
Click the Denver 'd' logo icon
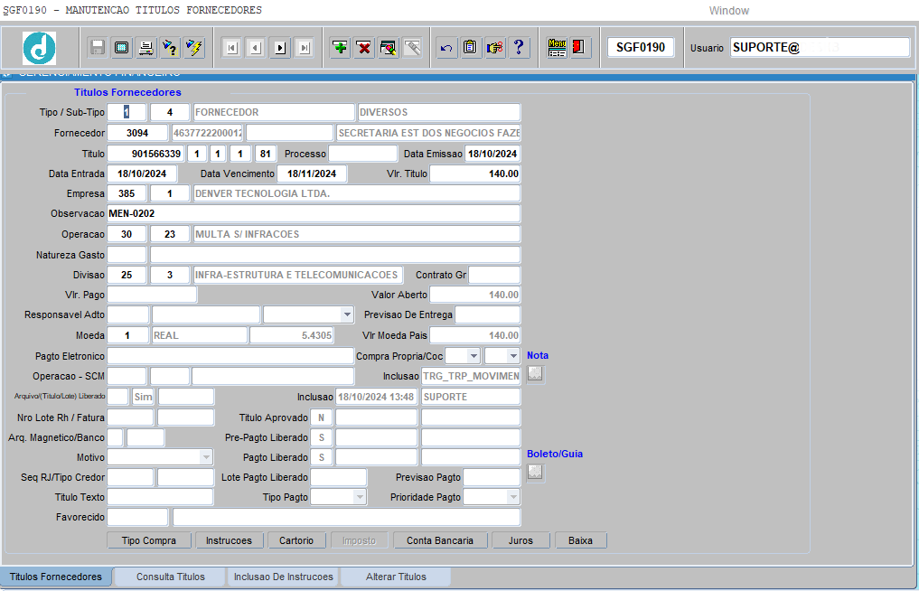(x=39, y=48)
